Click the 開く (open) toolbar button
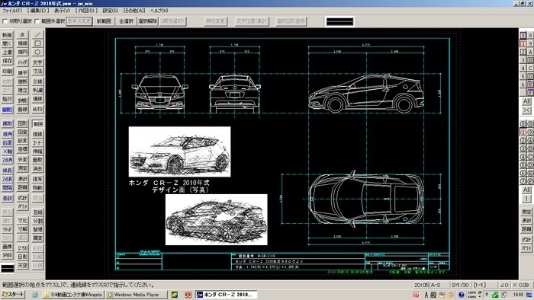534x300 pixels. click(x=7, y=43)
